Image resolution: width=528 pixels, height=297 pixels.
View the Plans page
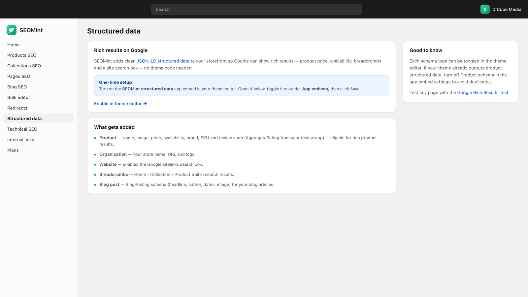(39, 150)
